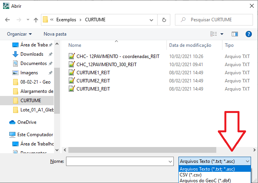Toggle the preview pane icon
Image resolution: width=258 pixels, height=183 pixels.
(x=234, y=34)
